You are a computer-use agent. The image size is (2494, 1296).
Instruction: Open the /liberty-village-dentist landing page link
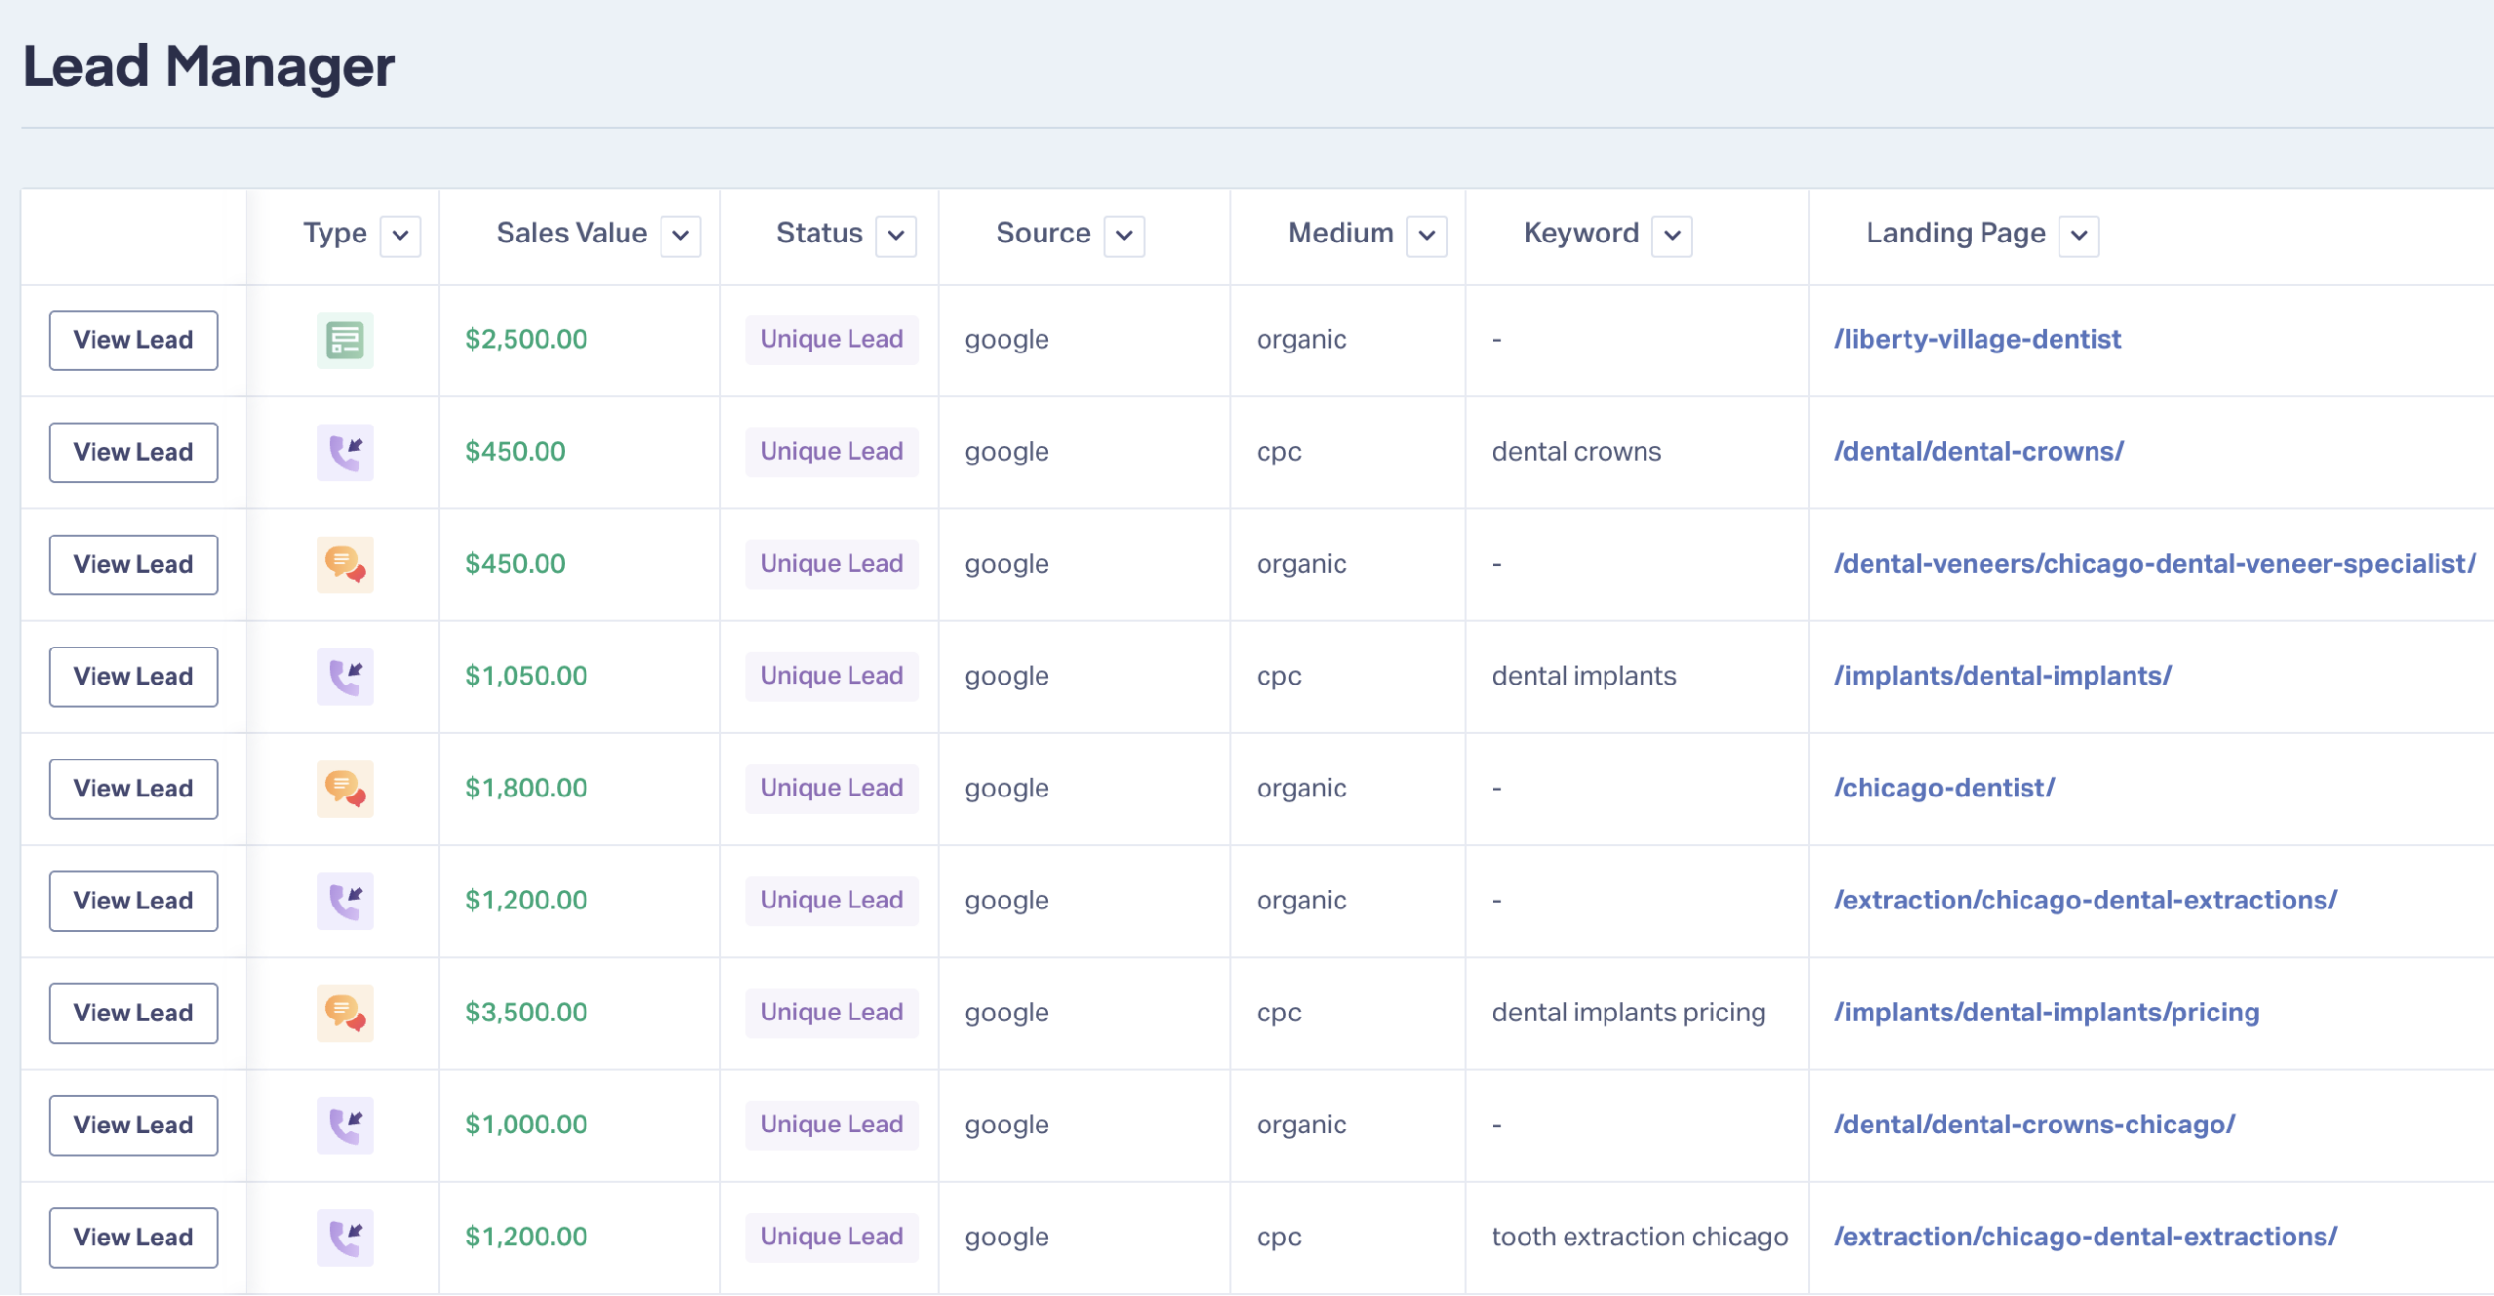1978,339
